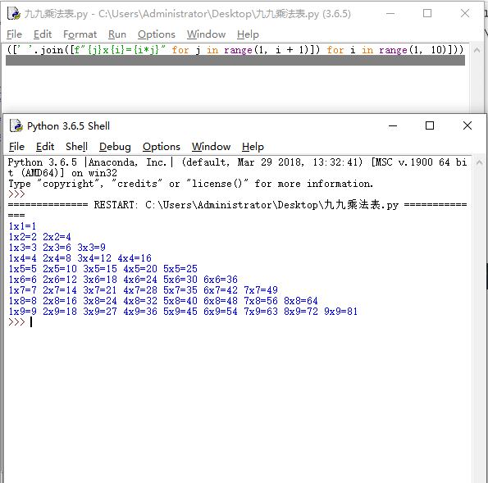Click the Python file icon in editor title bar
The width and height of the screenshot is (488, 483).
coord(13,13)
